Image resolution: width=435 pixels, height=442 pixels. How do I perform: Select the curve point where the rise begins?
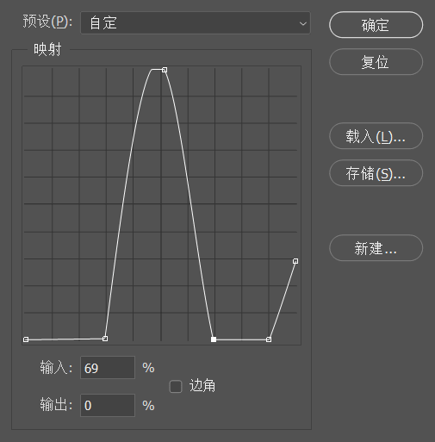point(105,339)
